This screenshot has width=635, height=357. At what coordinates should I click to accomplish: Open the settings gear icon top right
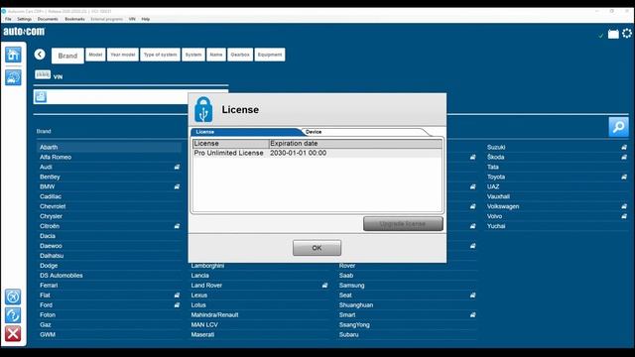[627, 33]
